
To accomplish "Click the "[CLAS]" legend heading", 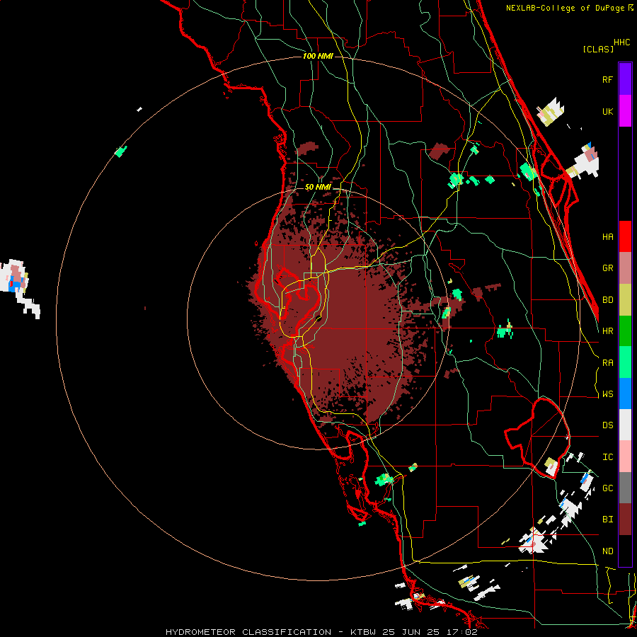I will (598, 49).
